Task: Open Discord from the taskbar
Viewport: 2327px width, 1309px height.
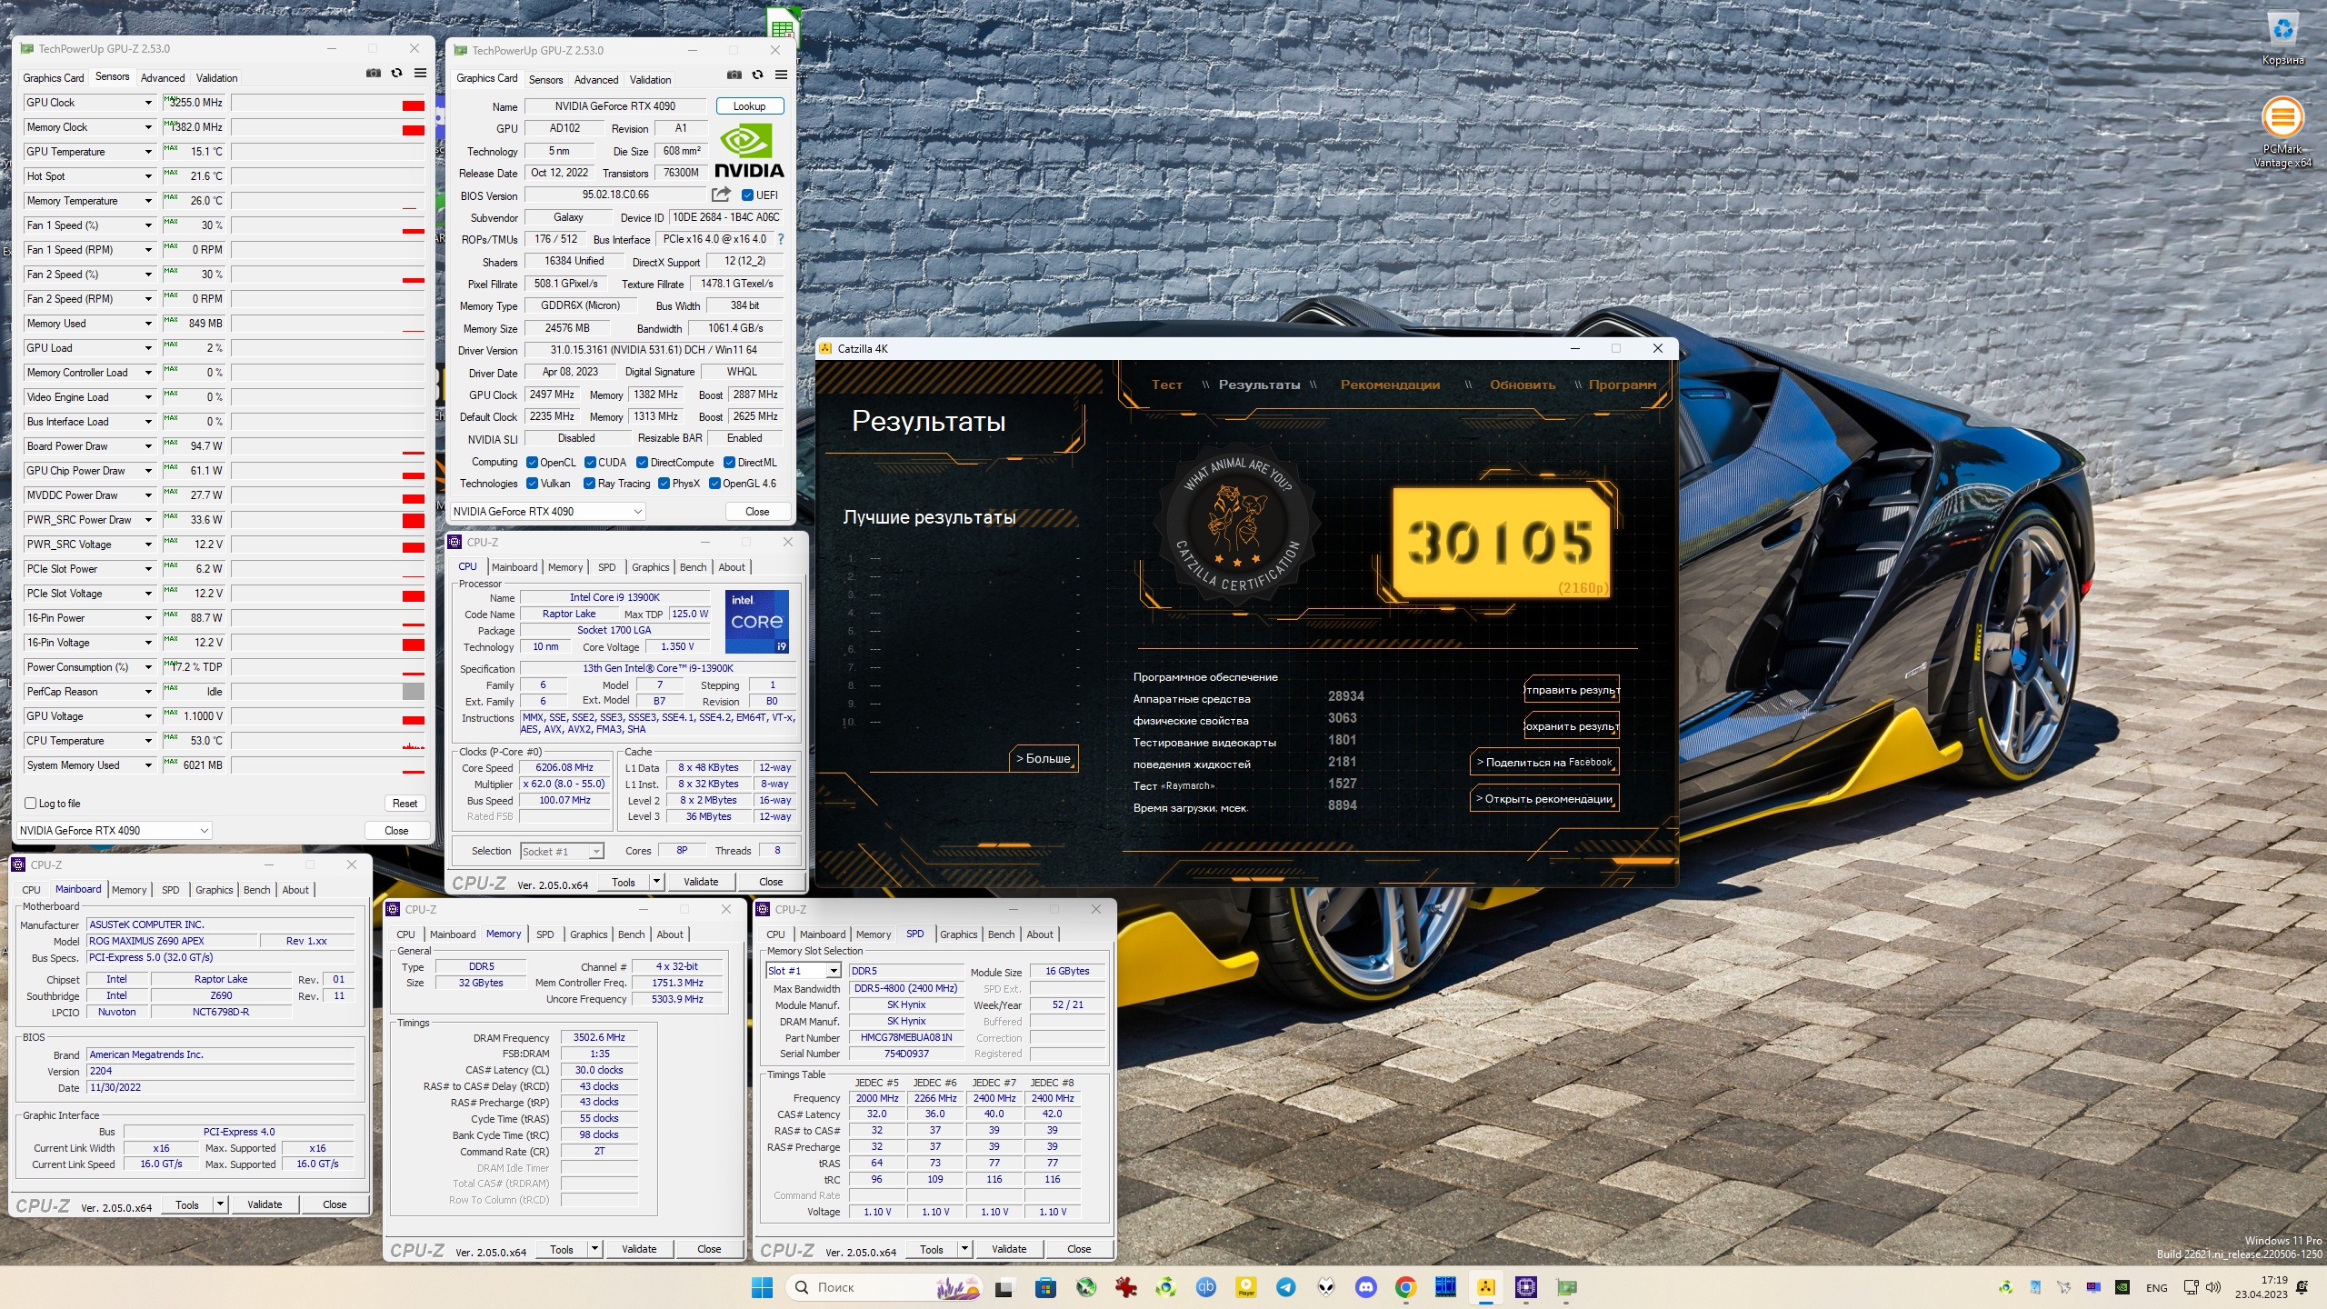Action: pyautogui.click(x=1366, y=1287)
